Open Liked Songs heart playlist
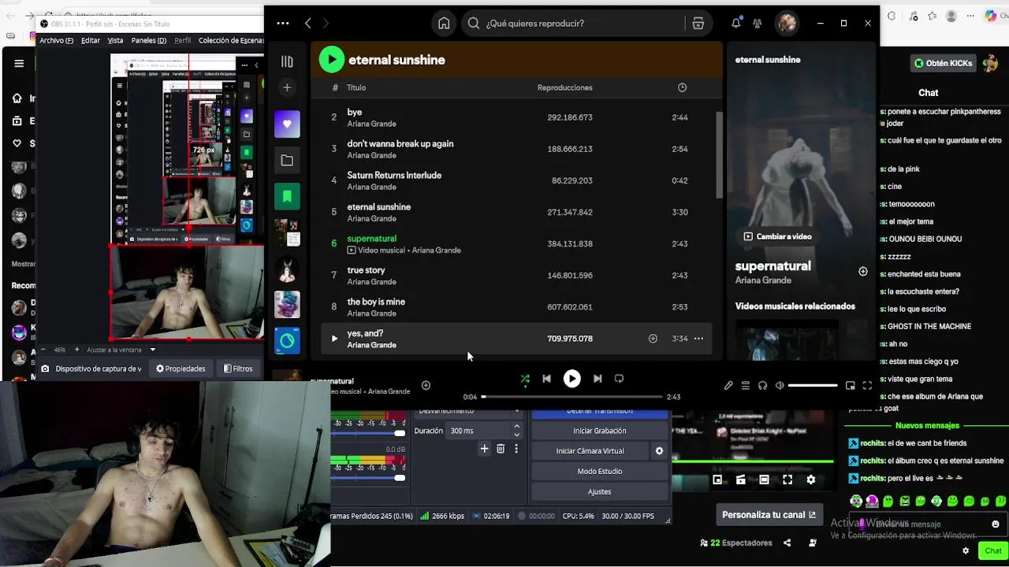 287,124
